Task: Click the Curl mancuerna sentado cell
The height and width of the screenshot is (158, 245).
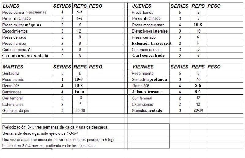Action: click(x=25, y=56)
